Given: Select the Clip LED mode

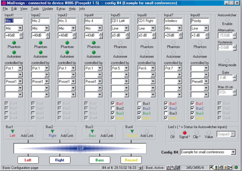Looking at the screenshot, I should [196, 133].
